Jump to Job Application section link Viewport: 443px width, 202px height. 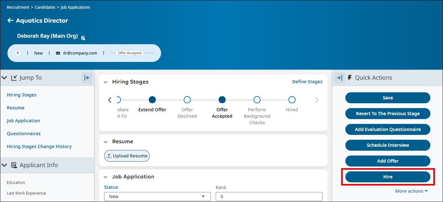[x=23, y=121]
